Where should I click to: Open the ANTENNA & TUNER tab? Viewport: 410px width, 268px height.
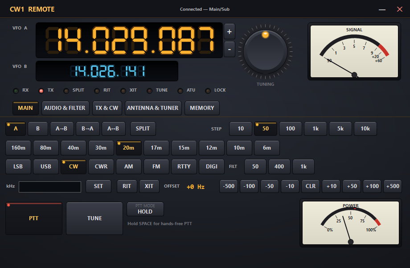click(x=153, y=108)
